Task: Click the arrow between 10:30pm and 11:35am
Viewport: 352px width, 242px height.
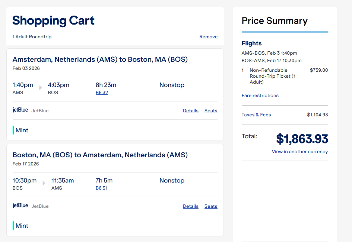Action: pyautogui.click(x=44, y=183)
